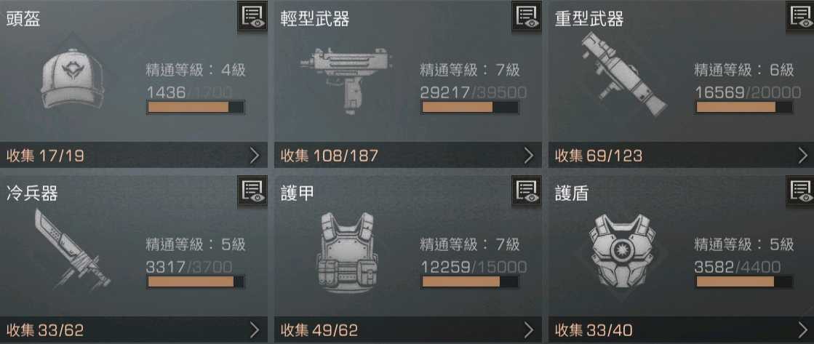814x344 pixels.
Task: Select the rocket launcher icon
Action: click(623, 71)
